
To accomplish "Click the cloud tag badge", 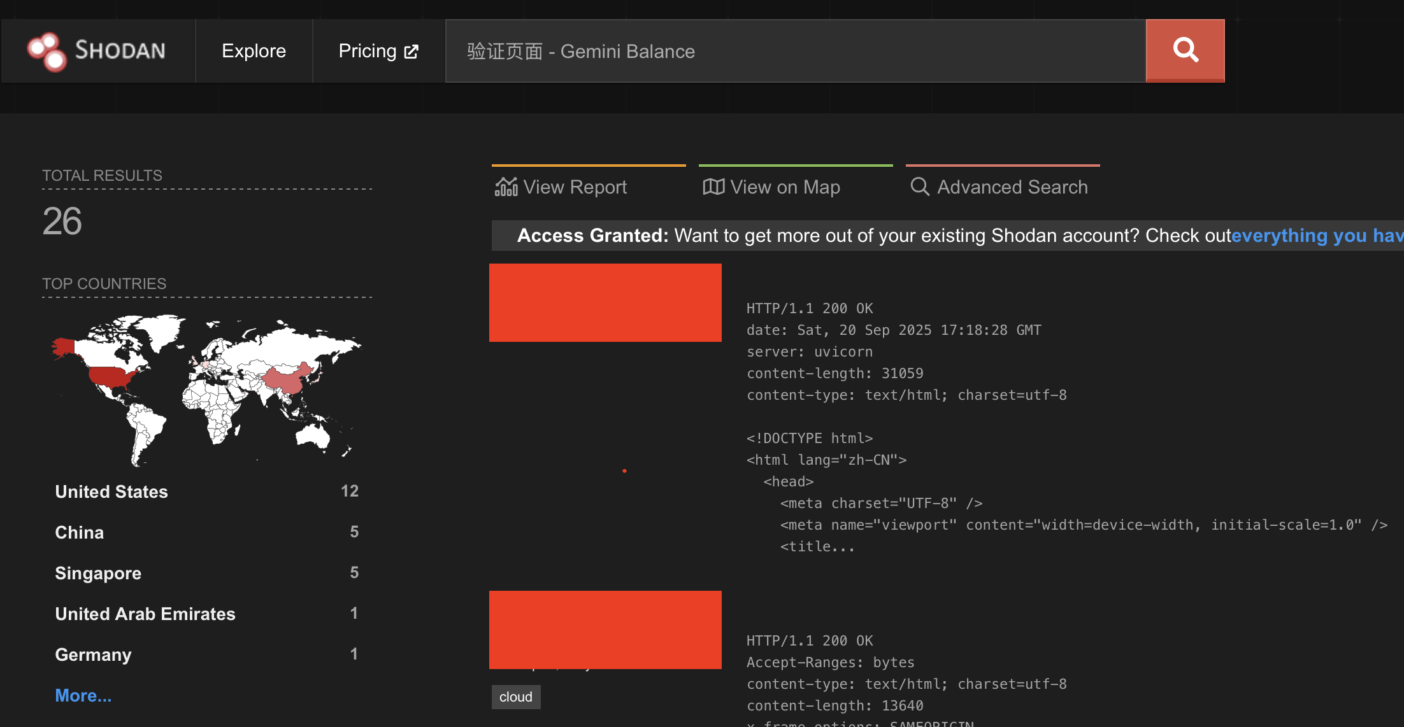I will (x=515, y=697).
